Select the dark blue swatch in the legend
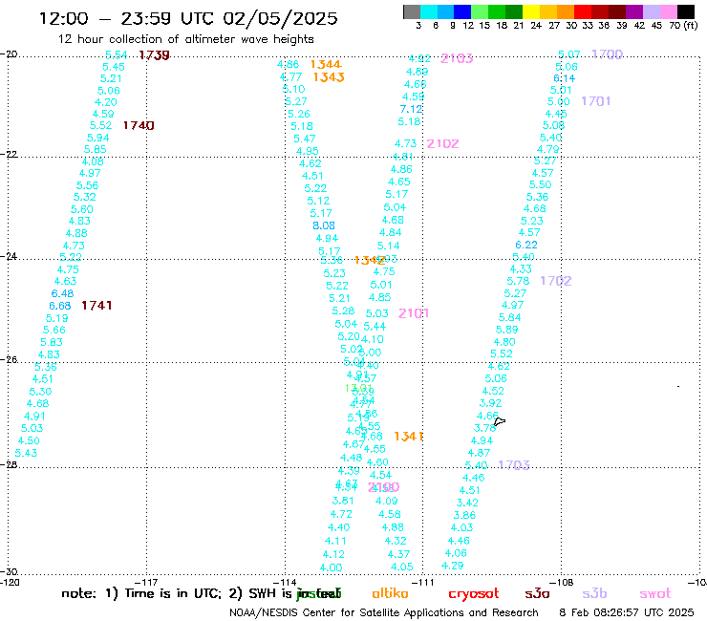This screenshot has width=707, height=621. [x=462, y=11]
